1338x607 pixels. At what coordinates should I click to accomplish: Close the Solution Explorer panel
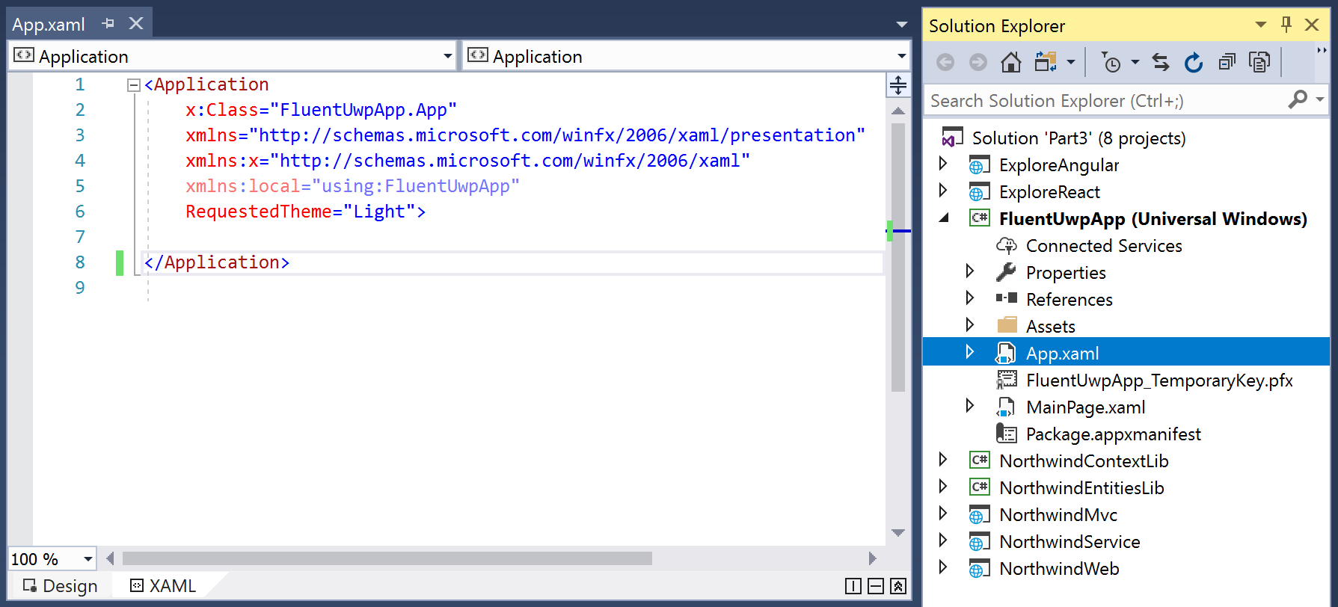pos(1312,25)
